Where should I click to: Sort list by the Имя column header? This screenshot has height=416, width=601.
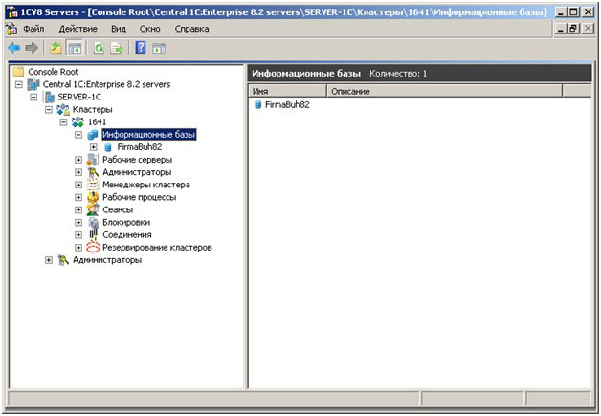click(287, 91)
